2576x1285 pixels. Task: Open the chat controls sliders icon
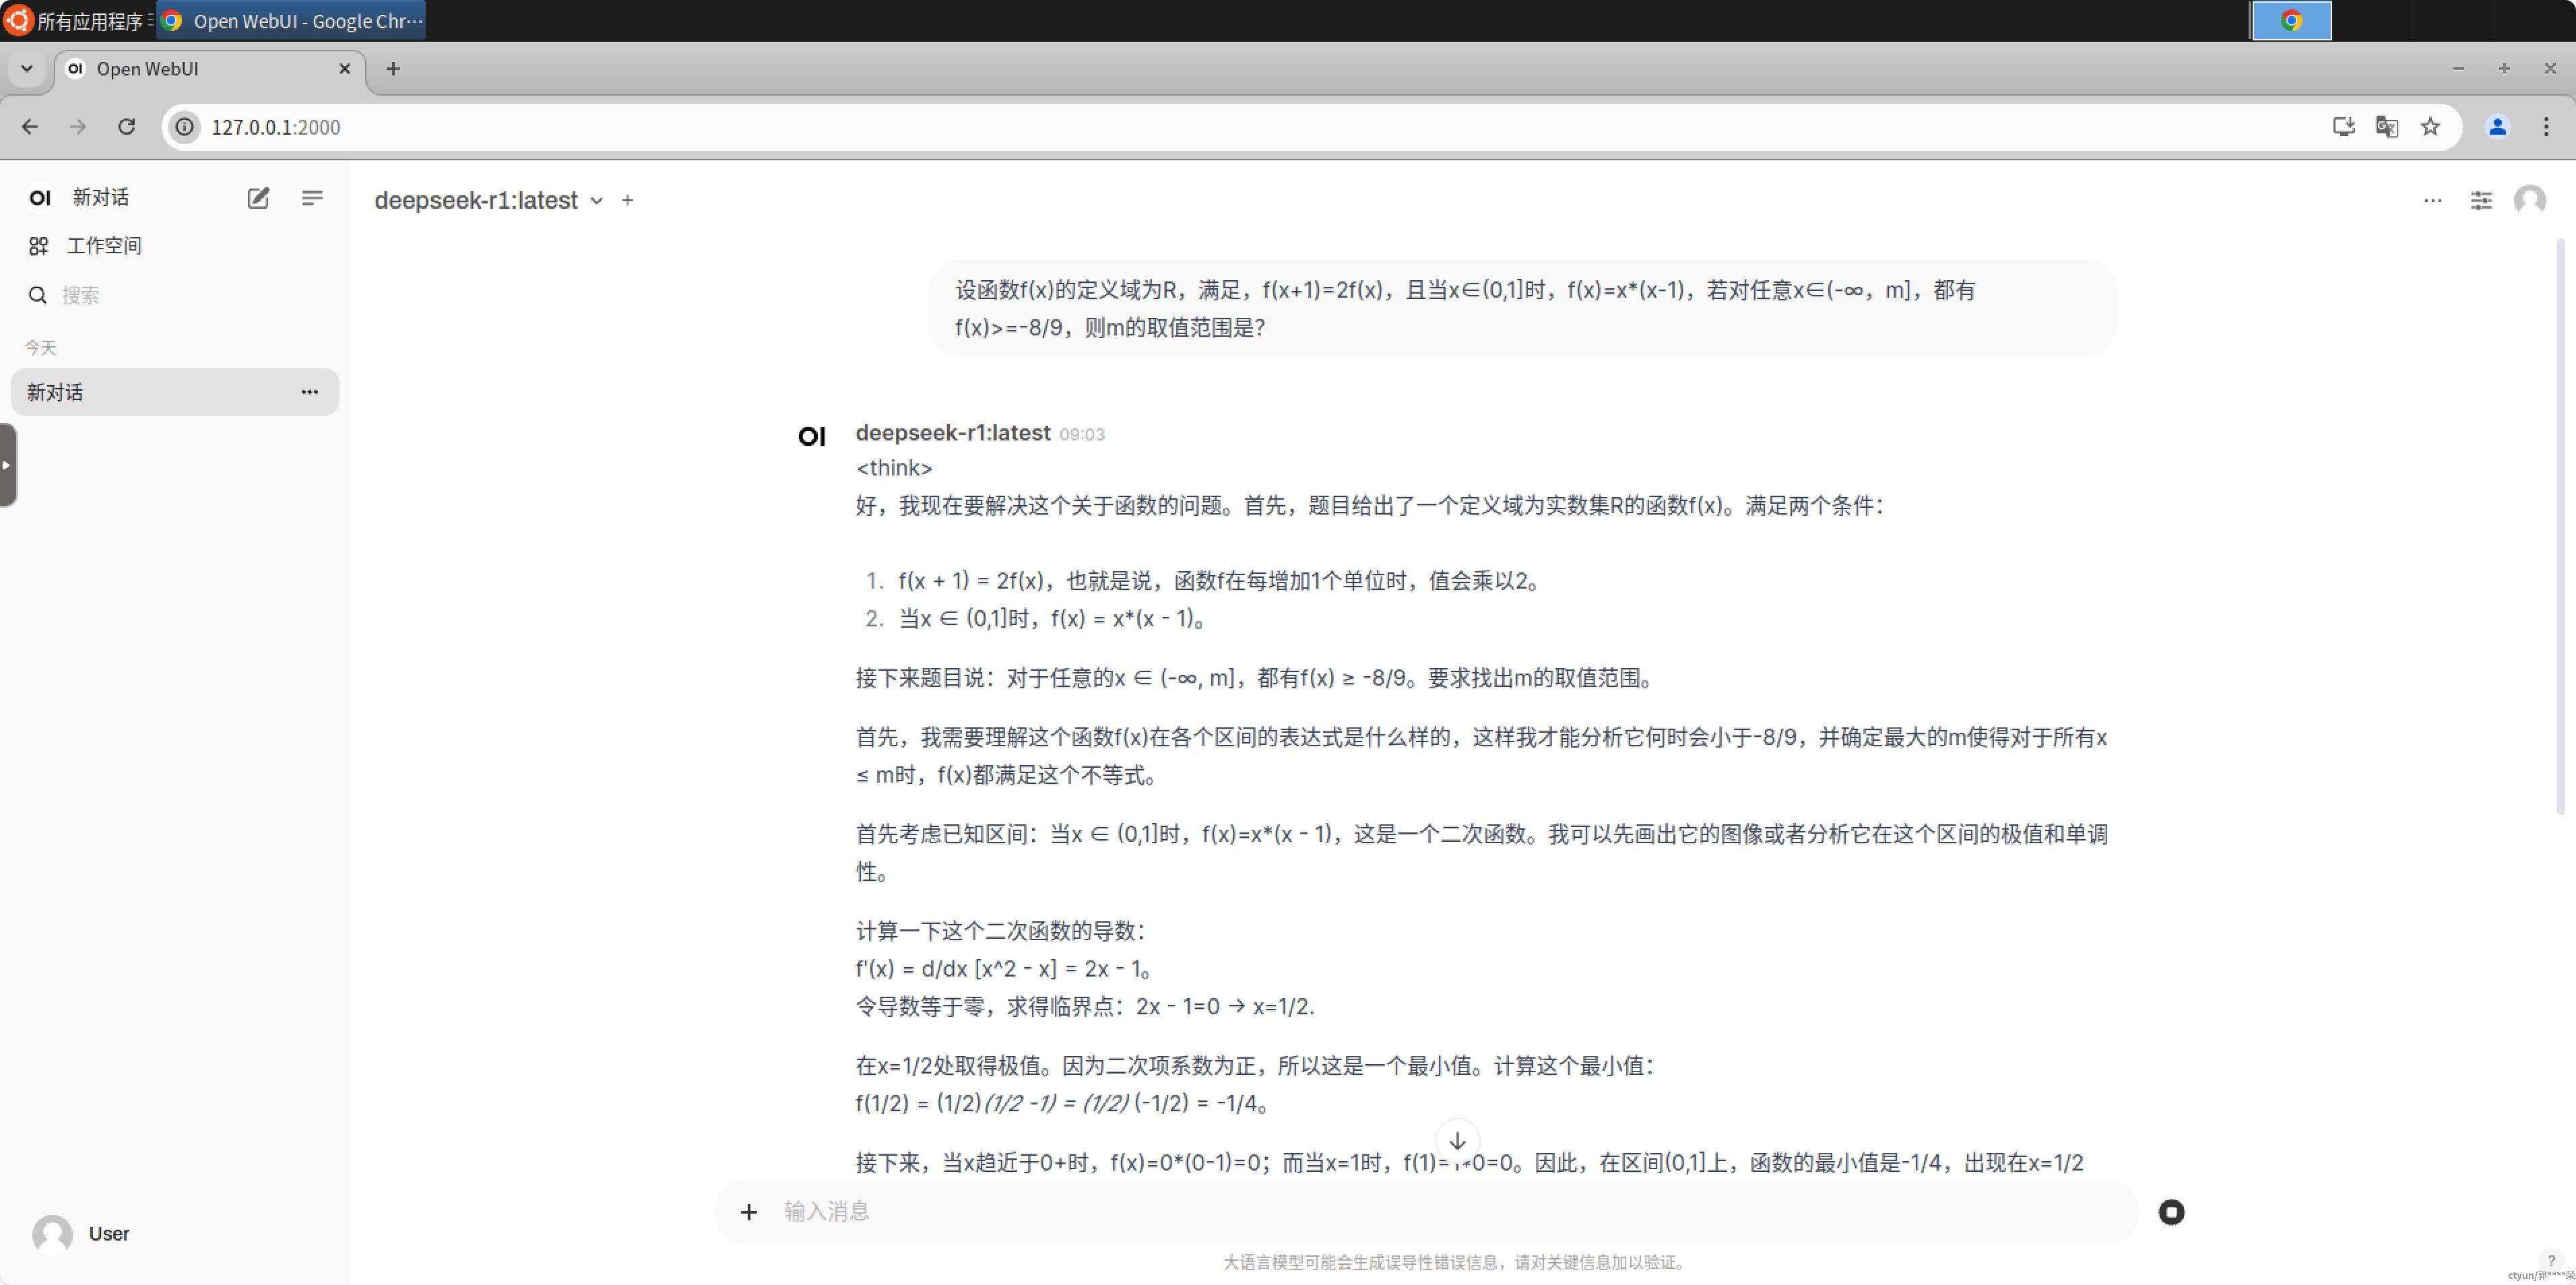coord(2481,201)
